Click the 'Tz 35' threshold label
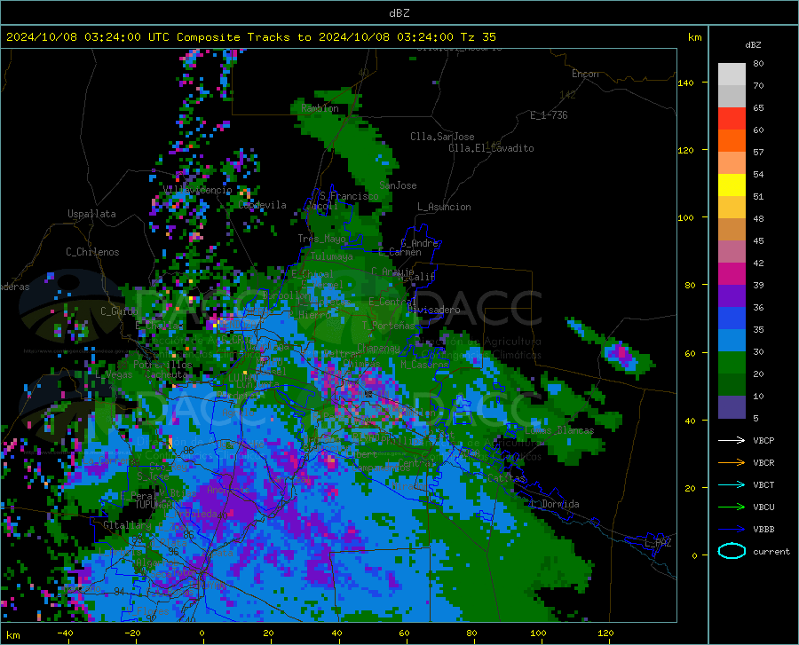This screenshot has height=645, width=799. (478, 37)
